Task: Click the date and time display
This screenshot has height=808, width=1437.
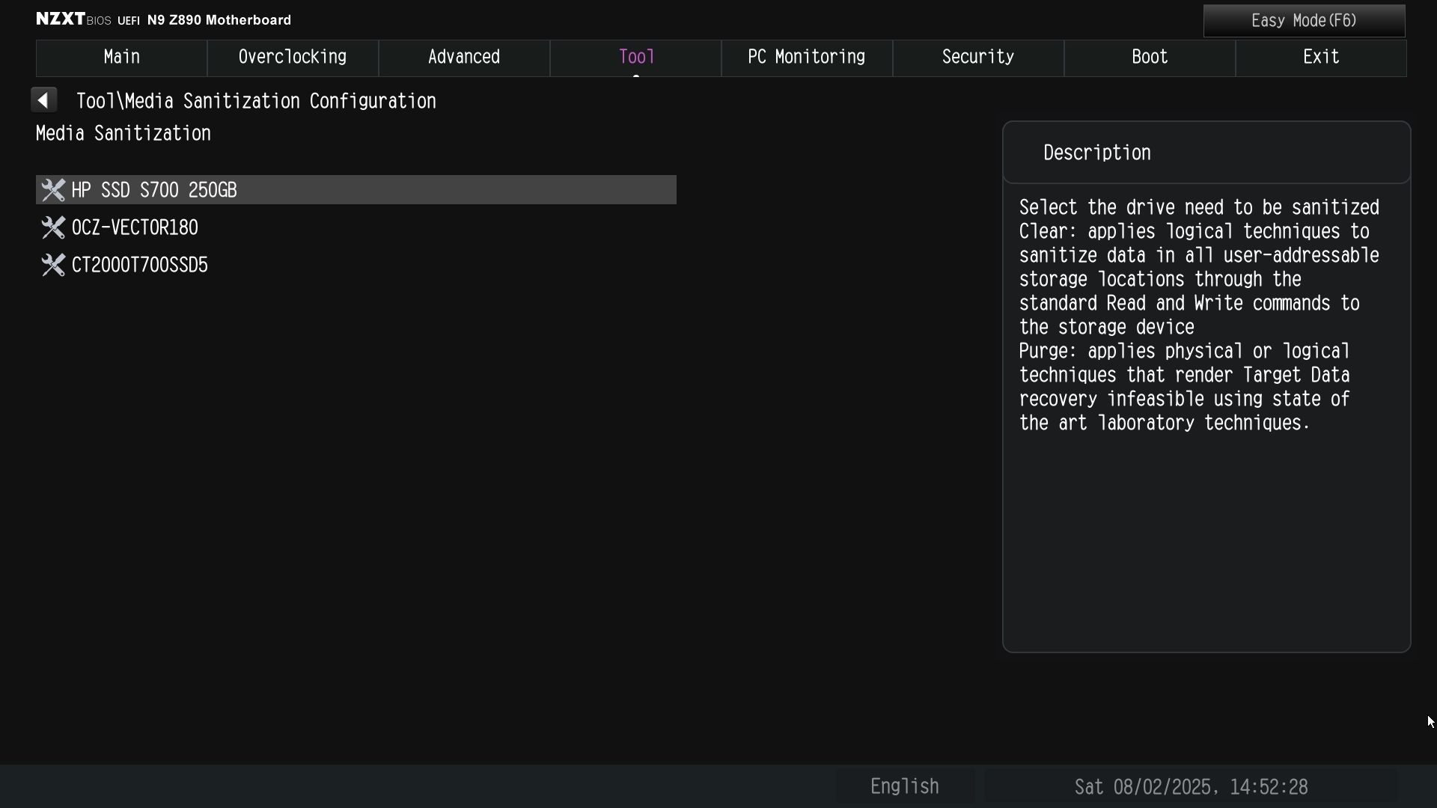Action: (1191, 787)
